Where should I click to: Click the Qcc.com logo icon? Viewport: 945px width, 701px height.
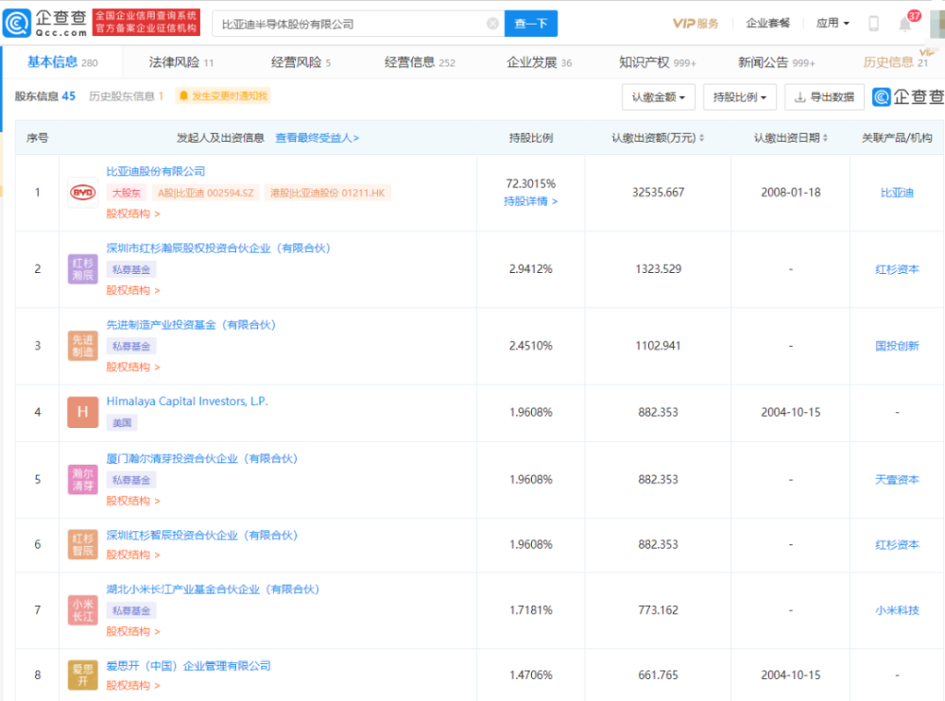(19, 23)
